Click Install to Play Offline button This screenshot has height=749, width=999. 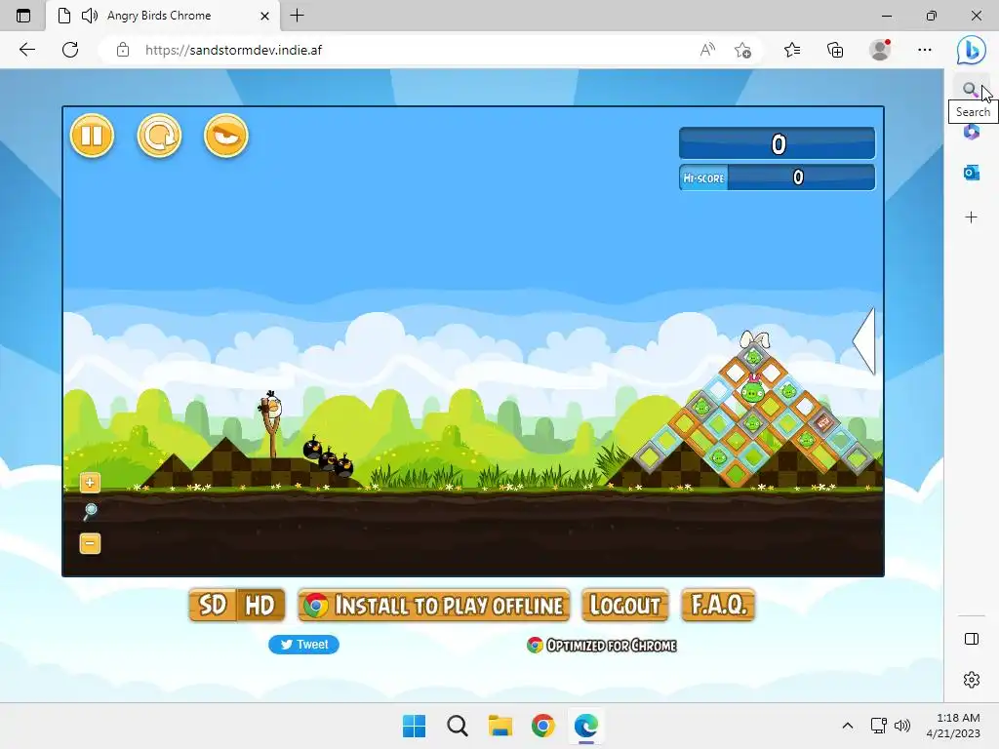(x=434, y=605)
